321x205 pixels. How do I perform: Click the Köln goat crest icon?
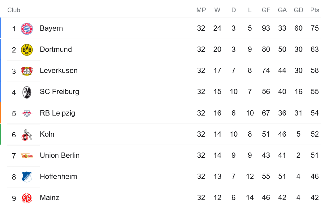pos(27,134)
